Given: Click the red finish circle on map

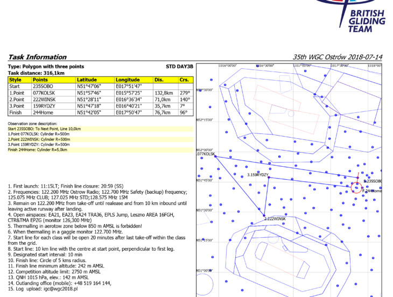Looking at the screenshot, I should coord(356,187).
